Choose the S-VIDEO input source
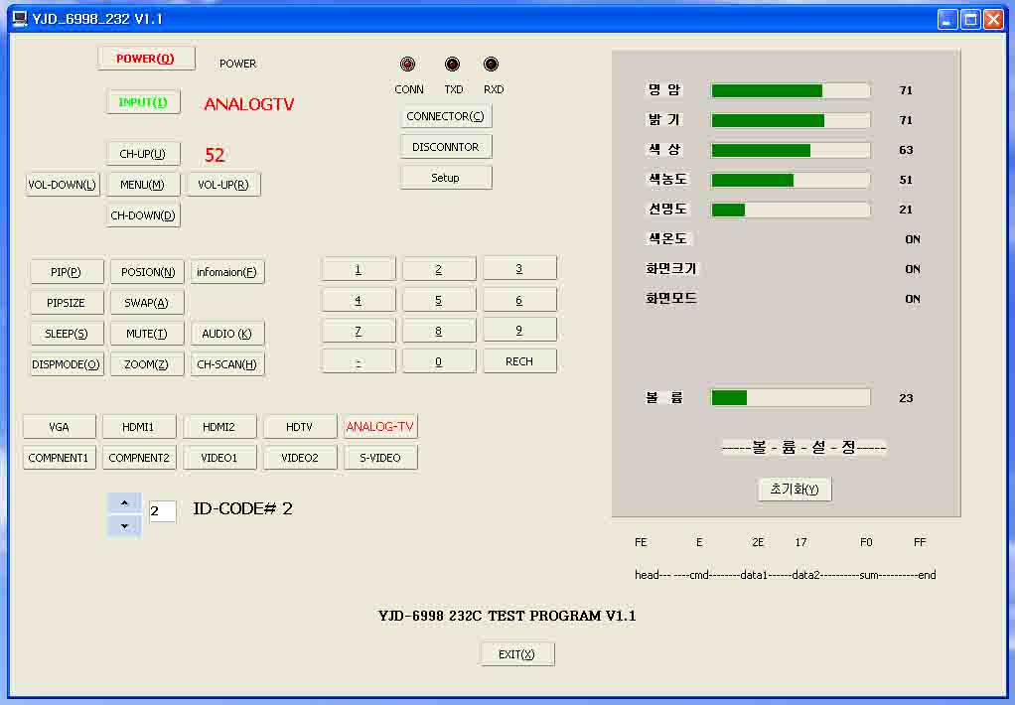1015x705 pixels. (380, 458)
